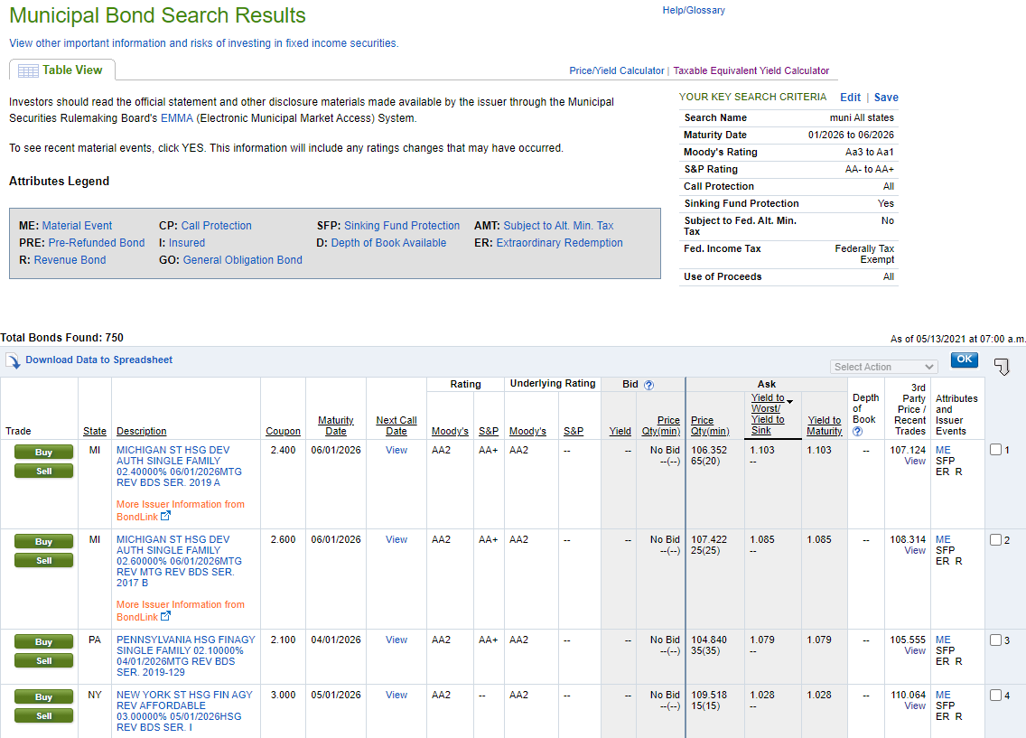
Task: Click the Table View grid icon
Action: (x=28, y=70)
